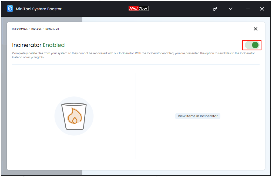Click the MiniTool System Booster app logo

coord(10,9)
